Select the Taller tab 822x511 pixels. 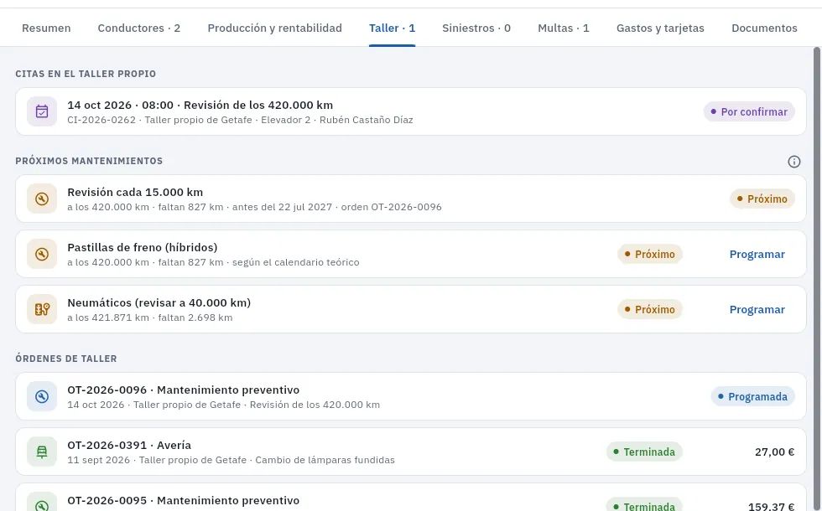pos(393,28)
